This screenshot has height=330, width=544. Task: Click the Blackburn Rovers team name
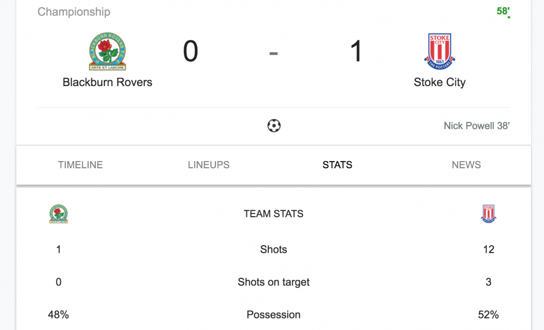click(x=107, y=82)
